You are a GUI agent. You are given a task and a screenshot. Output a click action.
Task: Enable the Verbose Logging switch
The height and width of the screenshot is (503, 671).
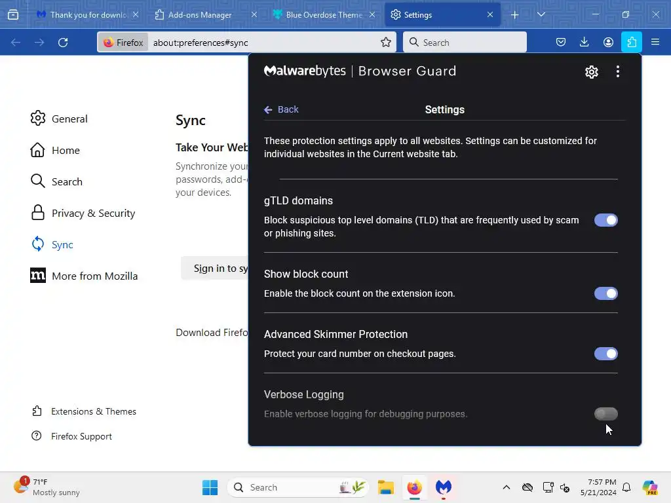[x=606, y=414]
